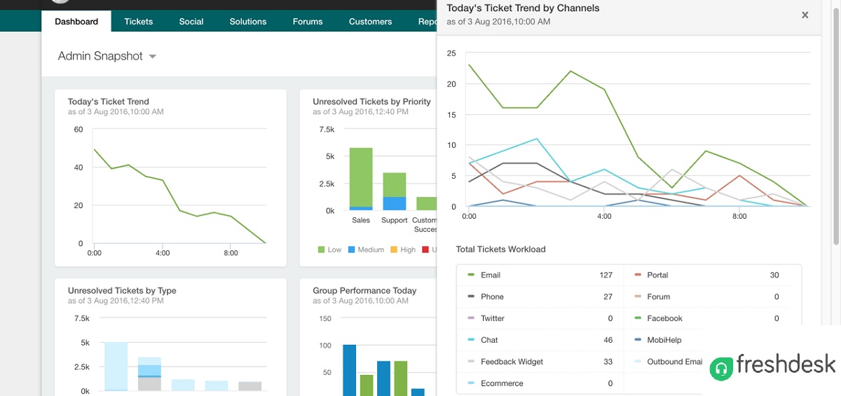Select the Feedback Widget channel row
841x396 pixels.
[540, 362]
